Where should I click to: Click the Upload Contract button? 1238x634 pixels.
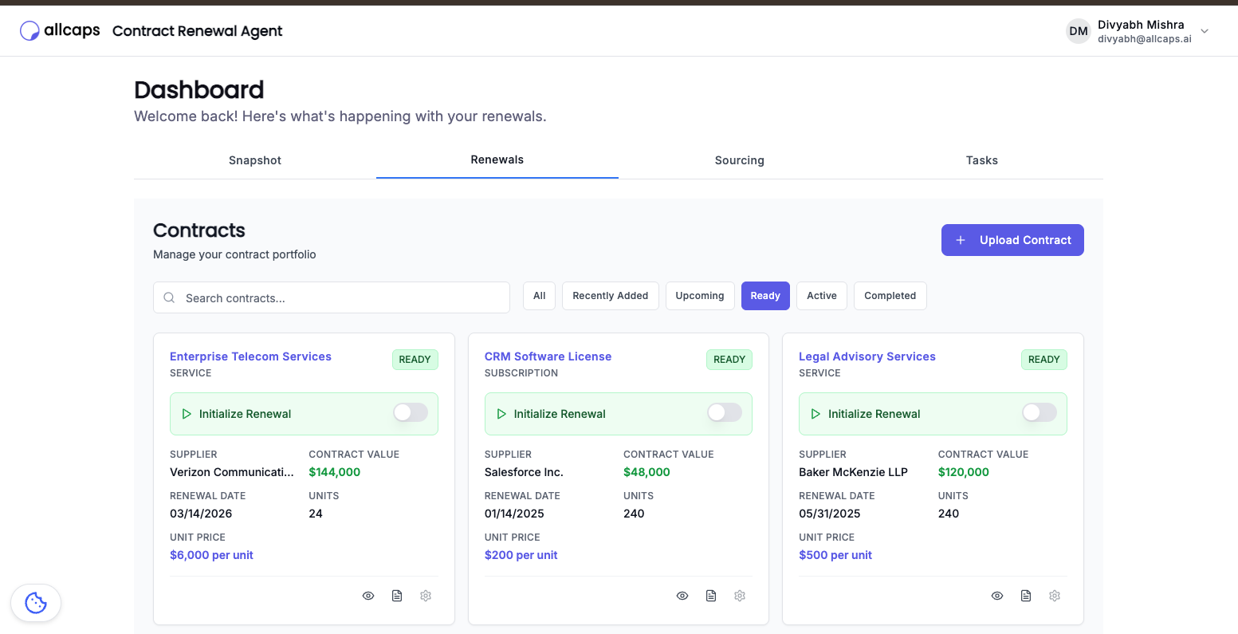(1012, 240)
